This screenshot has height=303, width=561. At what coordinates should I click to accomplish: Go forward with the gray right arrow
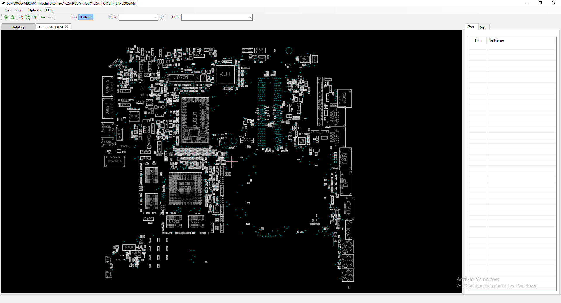(x=50, y=17)
